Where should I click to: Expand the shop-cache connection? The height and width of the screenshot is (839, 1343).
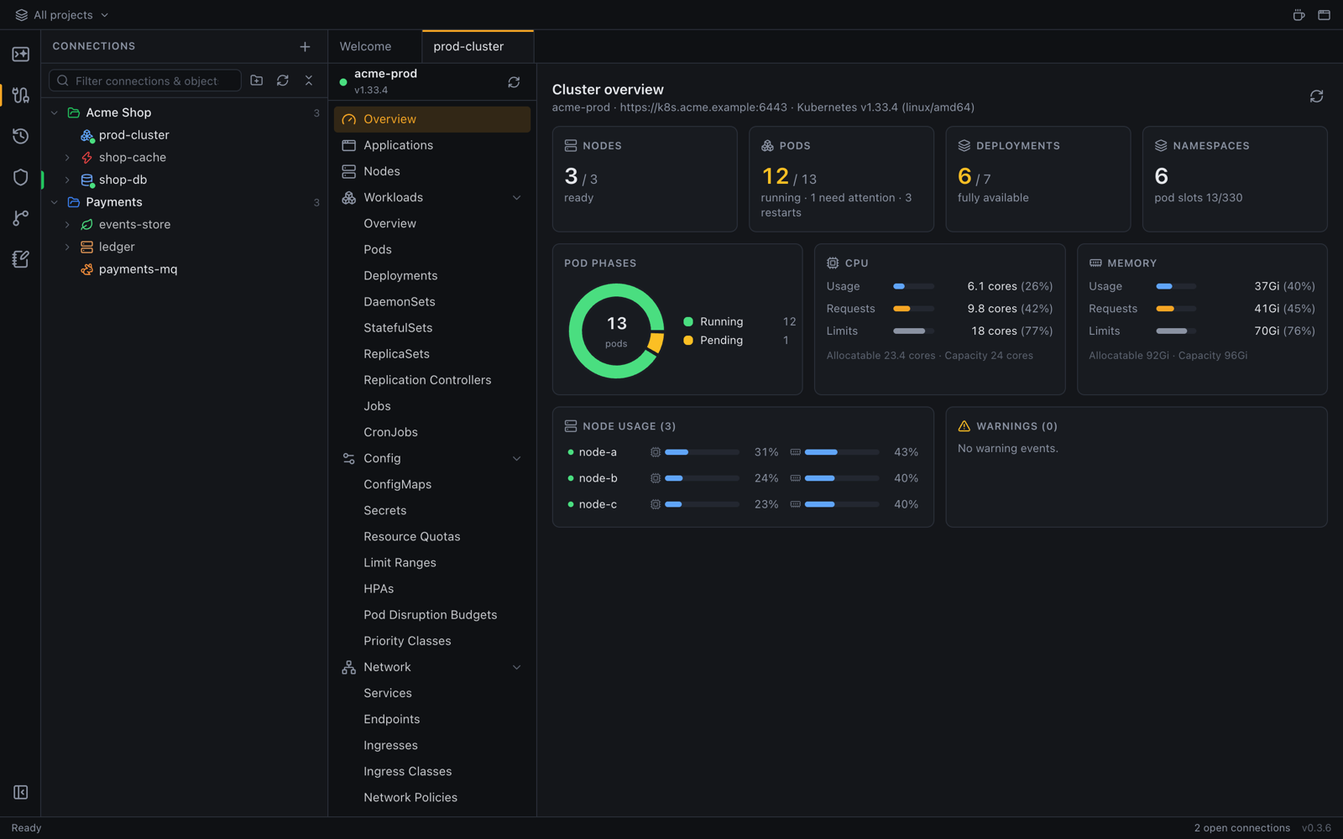[x=67, y=158]
